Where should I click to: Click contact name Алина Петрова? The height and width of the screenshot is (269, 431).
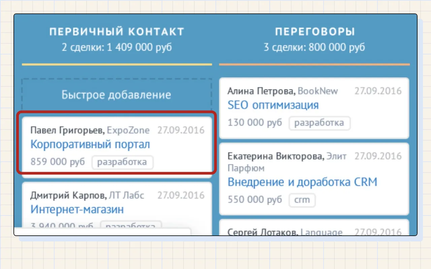(x=262, y=91)
